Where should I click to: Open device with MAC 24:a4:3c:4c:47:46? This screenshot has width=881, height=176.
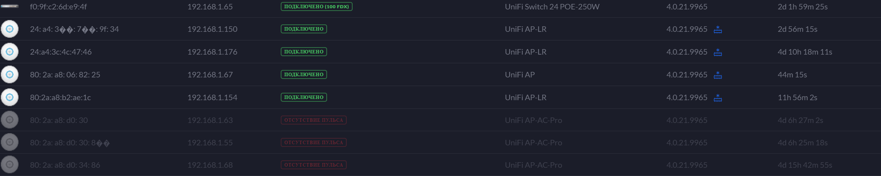pos(61,52)
